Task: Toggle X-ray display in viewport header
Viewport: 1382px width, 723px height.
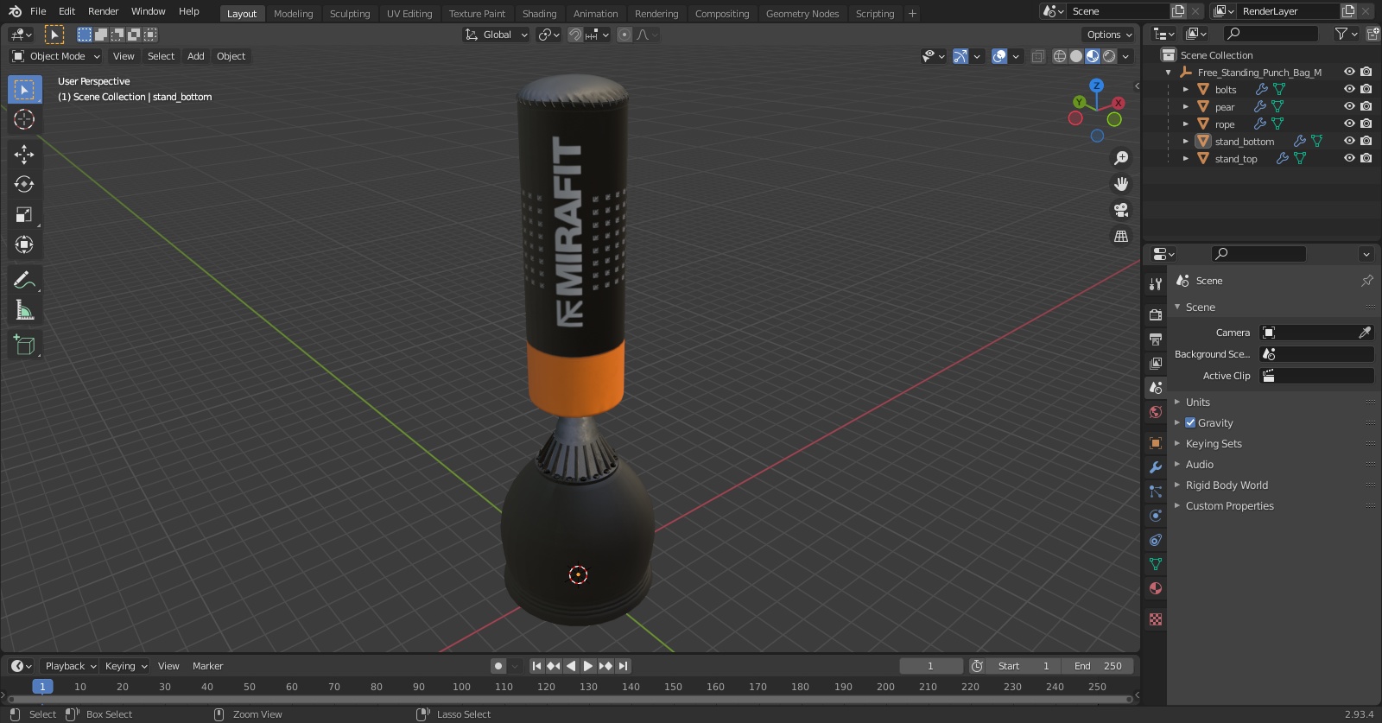Action: (1038, 56)
